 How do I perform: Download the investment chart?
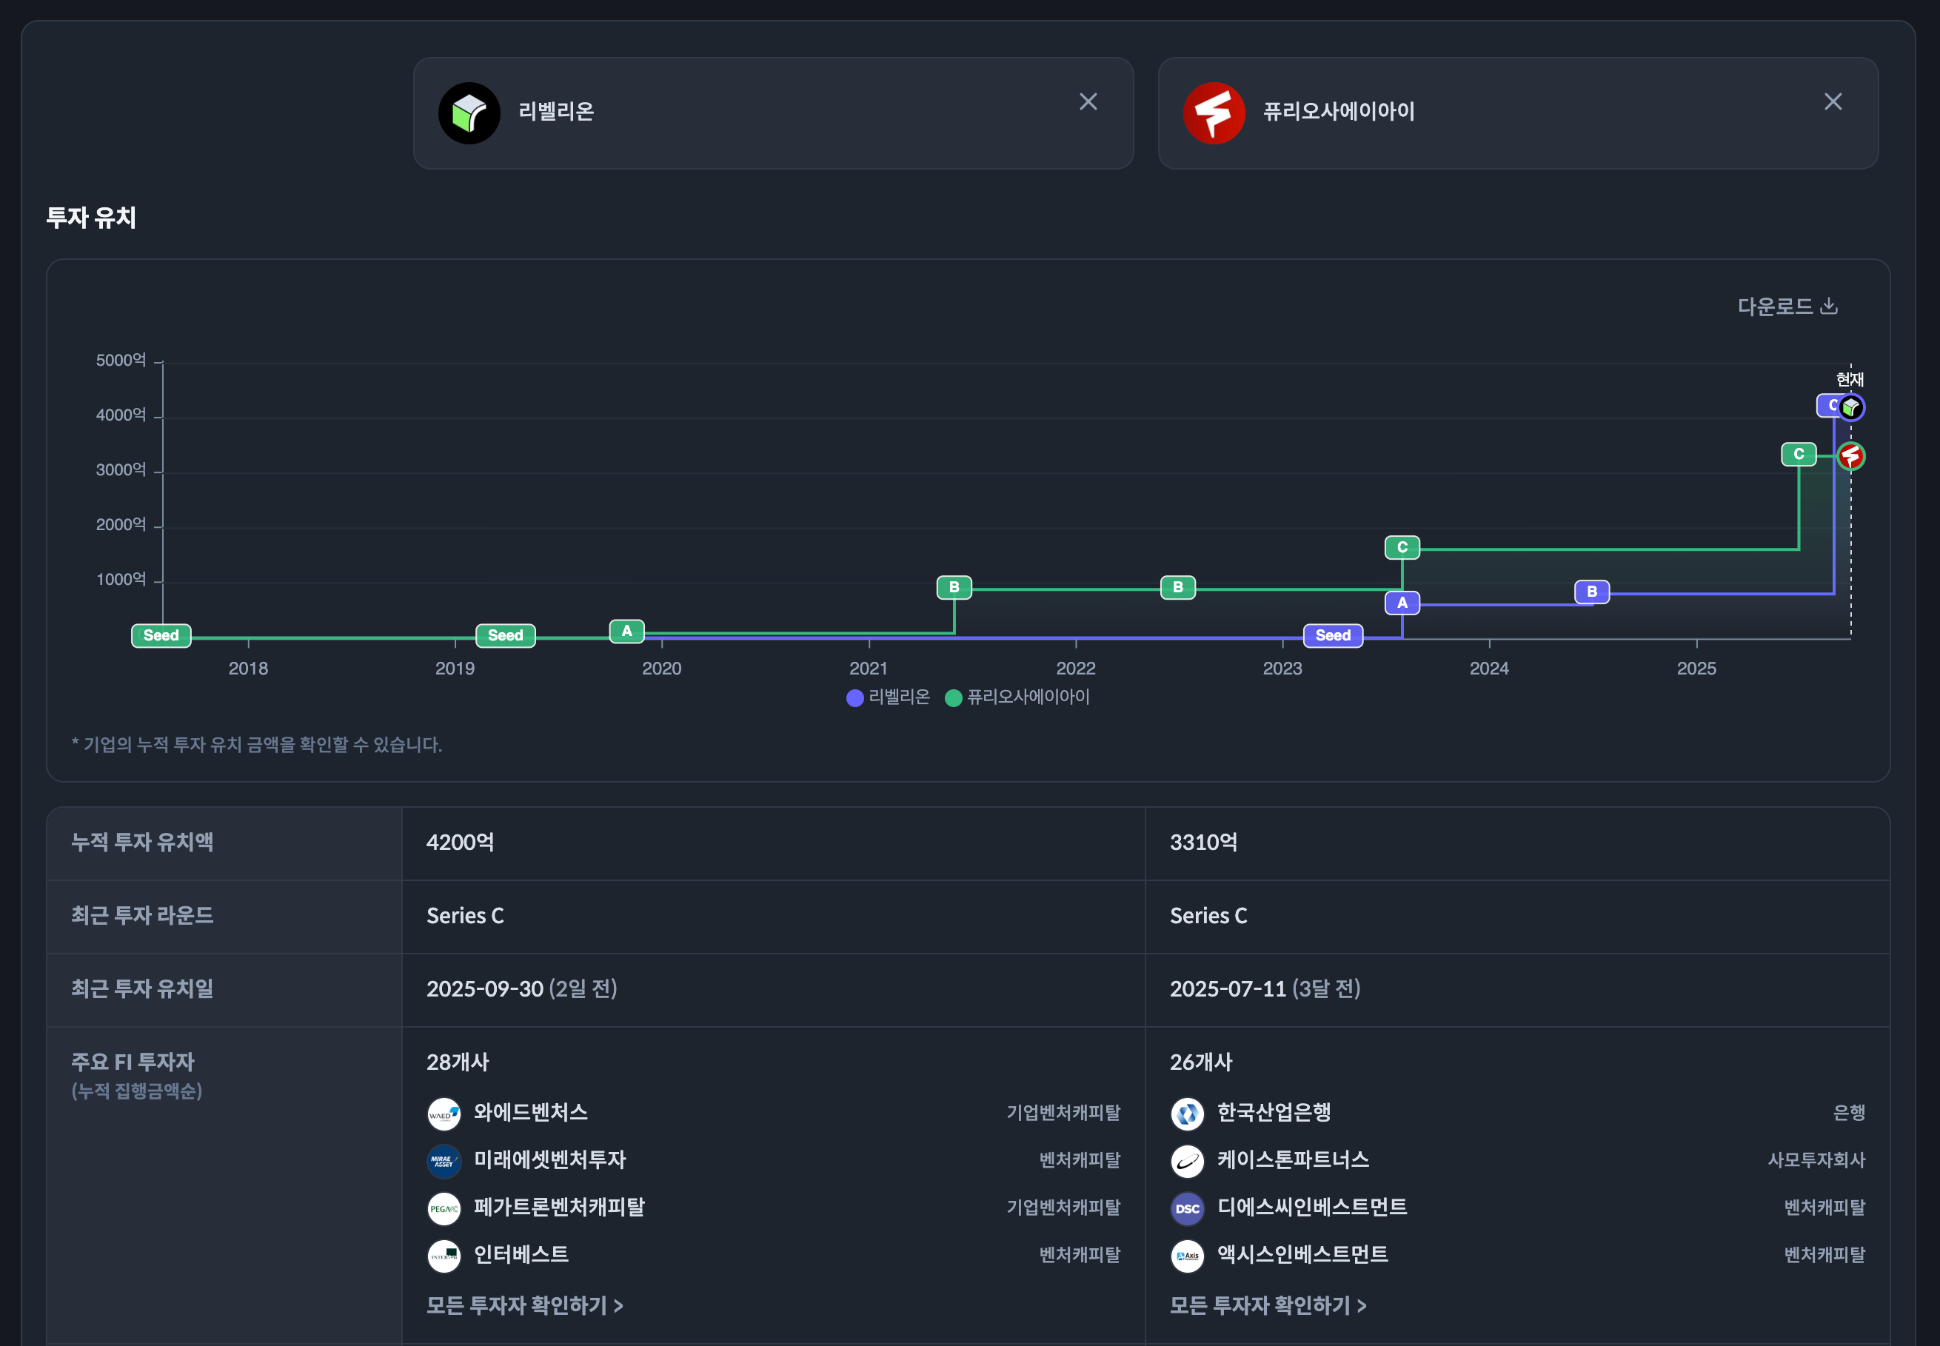pyautogui.click(x=1787, y=306)
